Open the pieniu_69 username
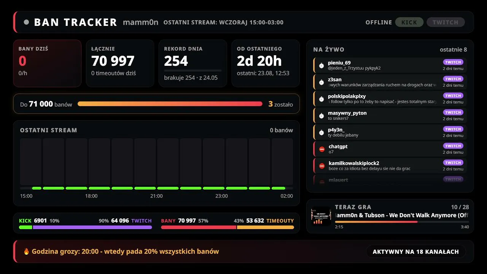 tap(339, 63)
